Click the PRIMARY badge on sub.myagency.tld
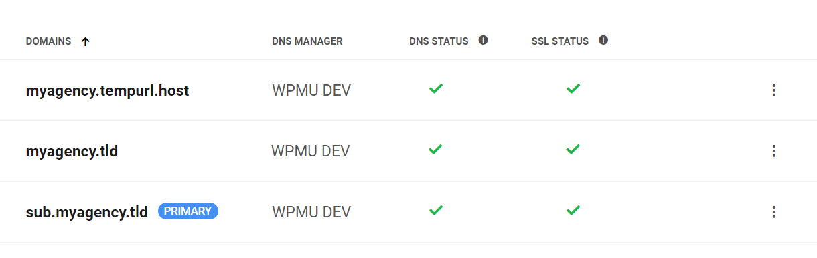The width and height of the screenshot is (817, 258). (x=188, y=211)
